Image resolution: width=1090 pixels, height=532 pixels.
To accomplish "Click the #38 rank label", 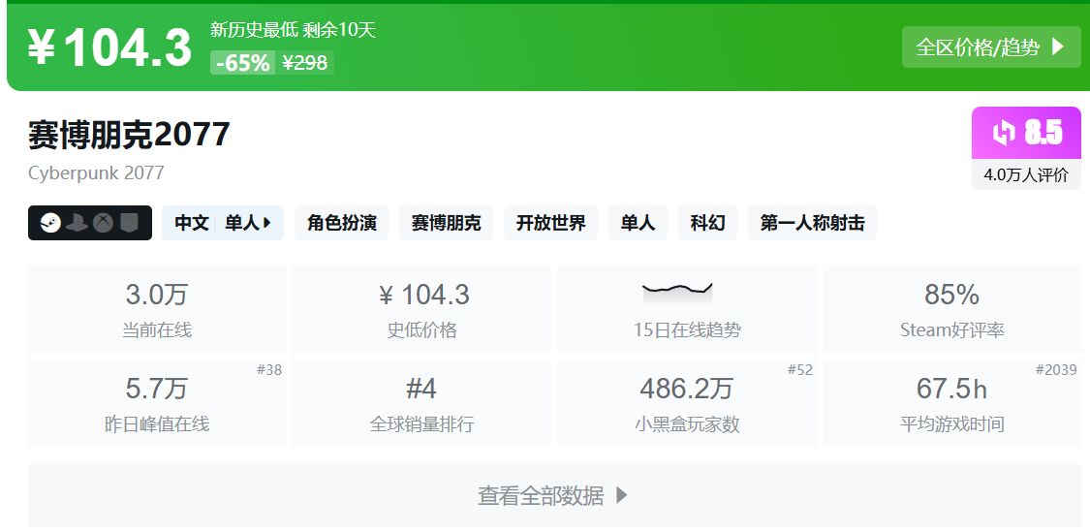I will 269,370.
